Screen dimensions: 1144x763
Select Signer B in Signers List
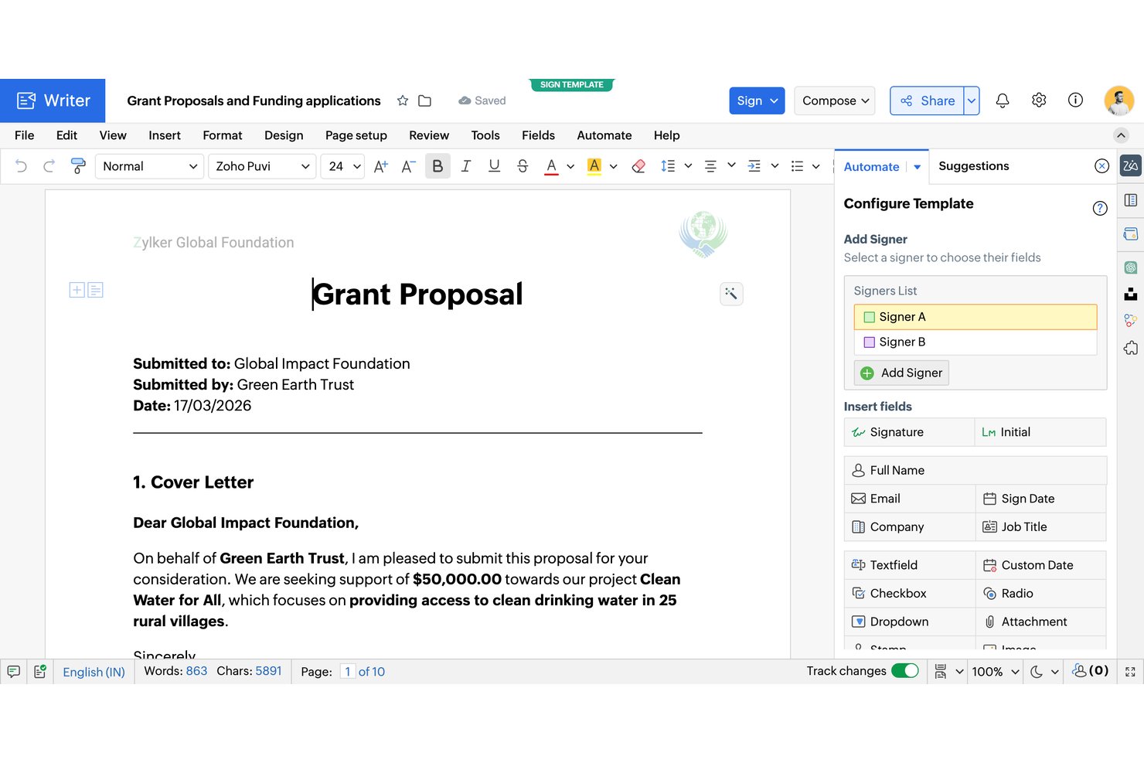pyautogui.click(x=975, y=342)
